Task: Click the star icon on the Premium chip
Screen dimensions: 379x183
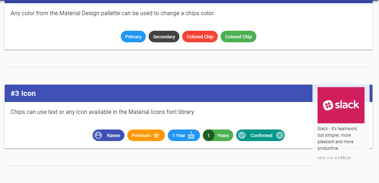Action: [156, 135]
